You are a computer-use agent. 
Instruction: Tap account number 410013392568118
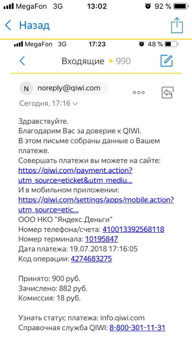[x=133, y=229]
